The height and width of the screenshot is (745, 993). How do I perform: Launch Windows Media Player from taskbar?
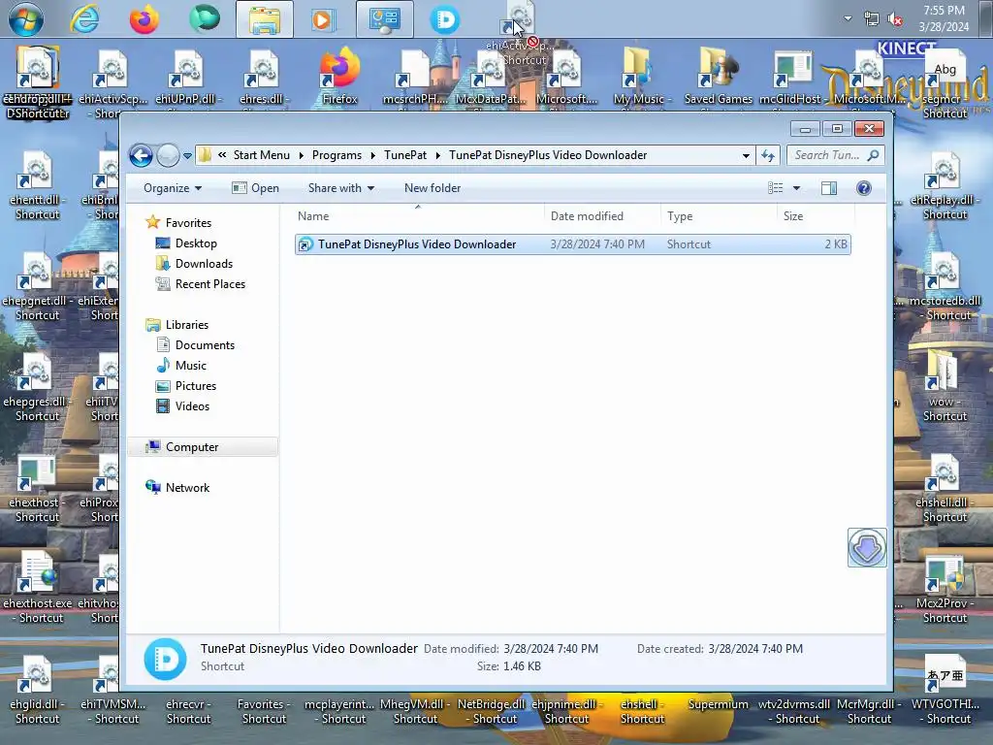[x=322, y=19]
